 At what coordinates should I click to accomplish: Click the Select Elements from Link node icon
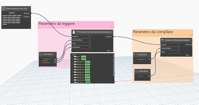[4, 8]
